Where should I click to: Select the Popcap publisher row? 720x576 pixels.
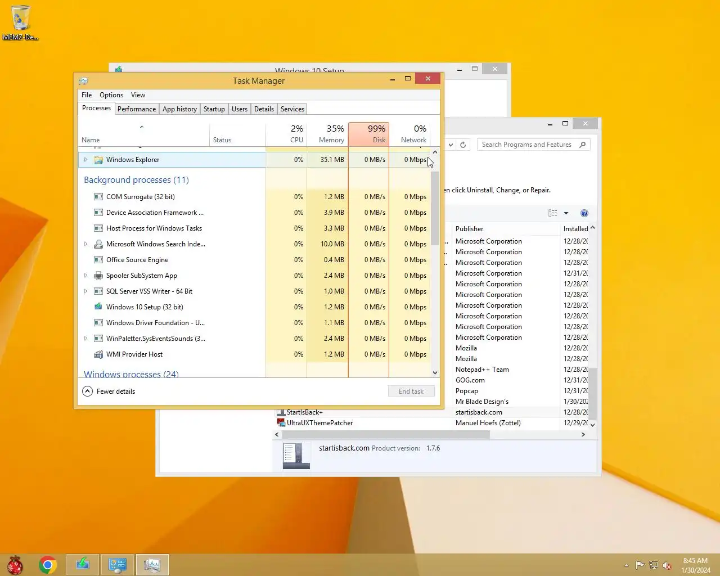click(x=467, y=391)
